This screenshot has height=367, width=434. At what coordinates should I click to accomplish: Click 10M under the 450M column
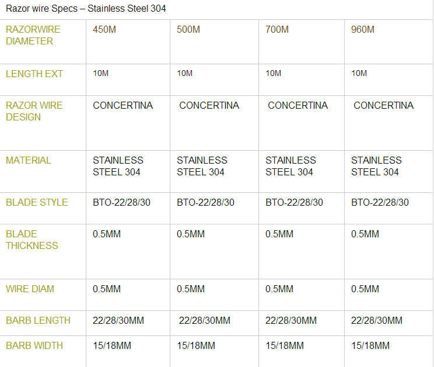coord(101,73)
